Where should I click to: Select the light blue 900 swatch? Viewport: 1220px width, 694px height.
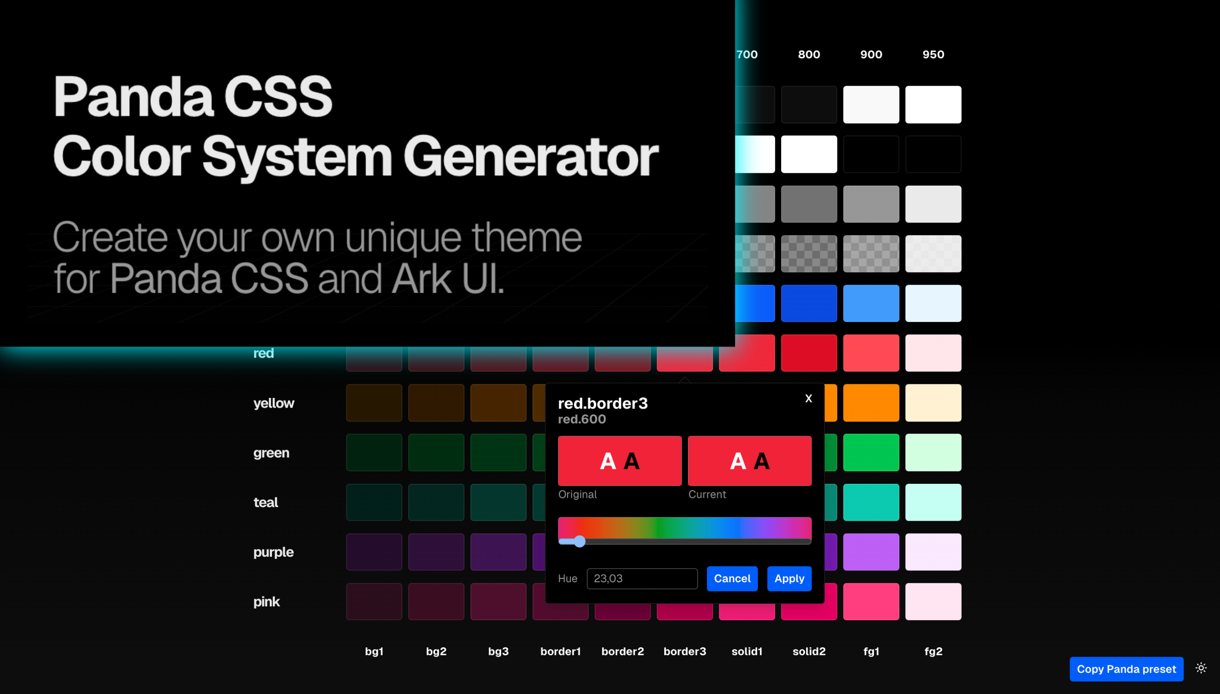click(871, 303)
